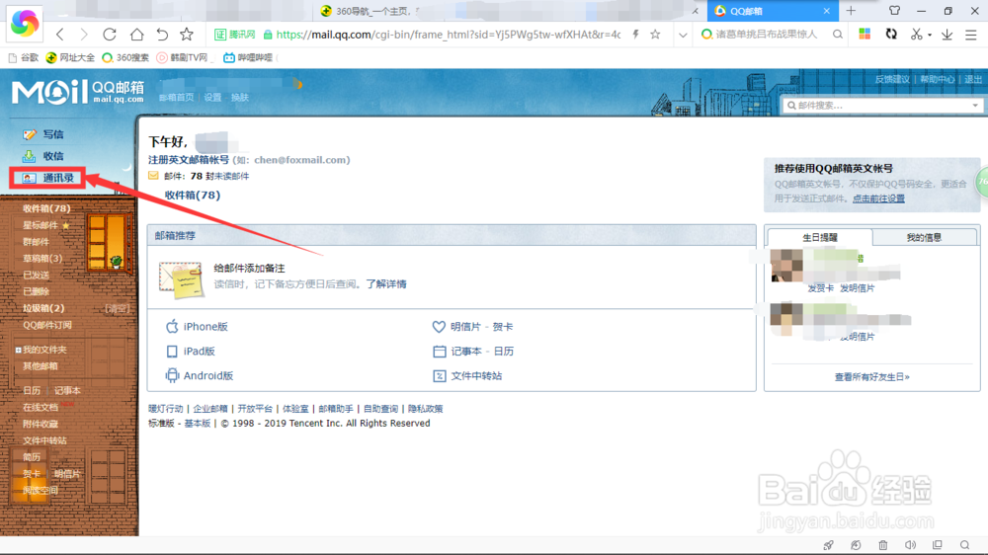
Task: Reload the page with refresh icon
Action: tap(110, 35)
